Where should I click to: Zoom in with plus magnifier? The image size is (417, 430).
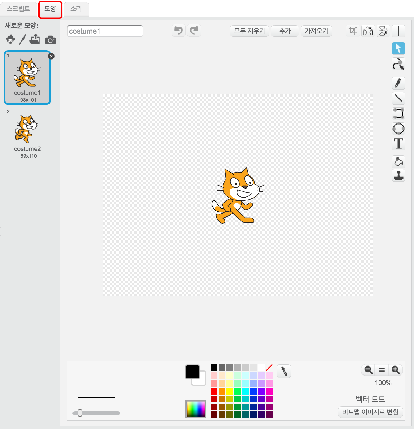point(396,370)
